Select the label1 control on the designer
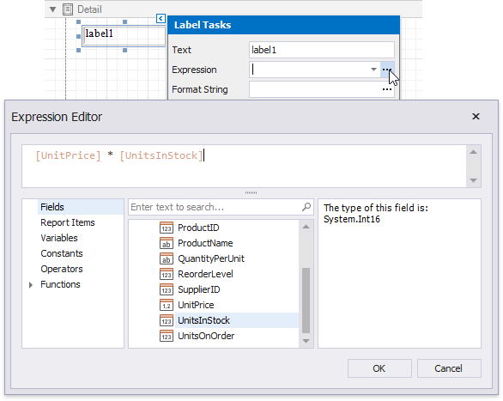 click(x=124, y=36)
